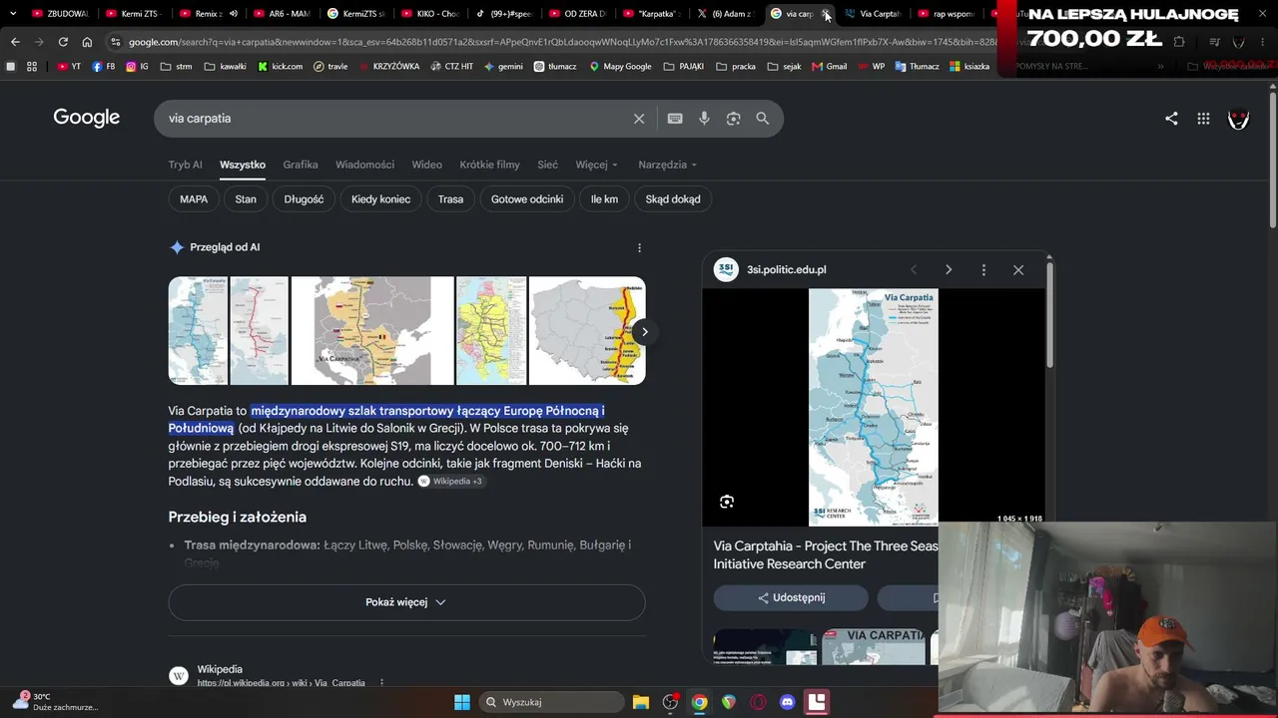
Task: Switch to the Wideo results tab
Action: 427,165
